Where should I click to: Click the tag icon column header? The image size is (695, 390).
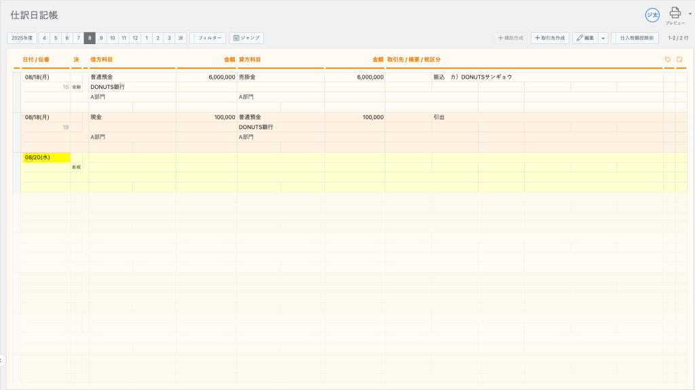tap(668, 60)
